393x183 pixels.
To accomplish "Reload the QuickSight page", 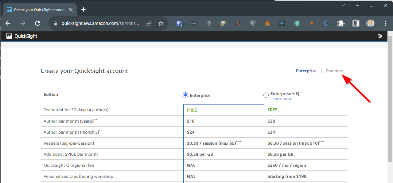I will point(37,23).
